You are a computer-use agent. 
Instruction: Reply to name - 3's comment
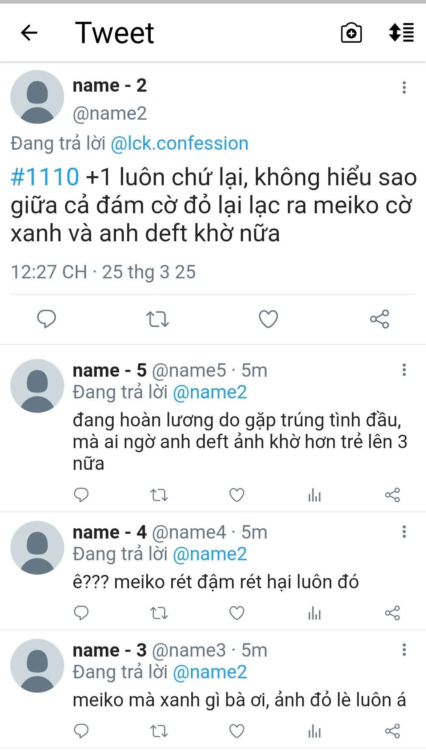coord(81,731)
